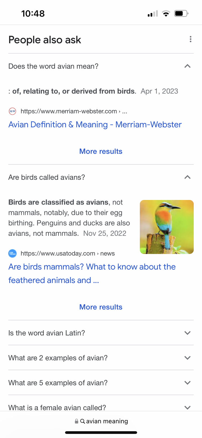Expand "What are 2 examples of avian?"
Image resolution: width=202 pixels, height=438 pixels.
[188, 358]
